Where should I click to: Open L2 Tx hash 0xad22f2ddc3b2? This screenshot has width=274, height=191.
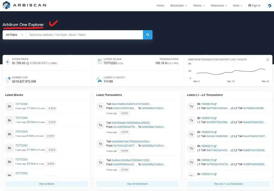pos(254,122)
